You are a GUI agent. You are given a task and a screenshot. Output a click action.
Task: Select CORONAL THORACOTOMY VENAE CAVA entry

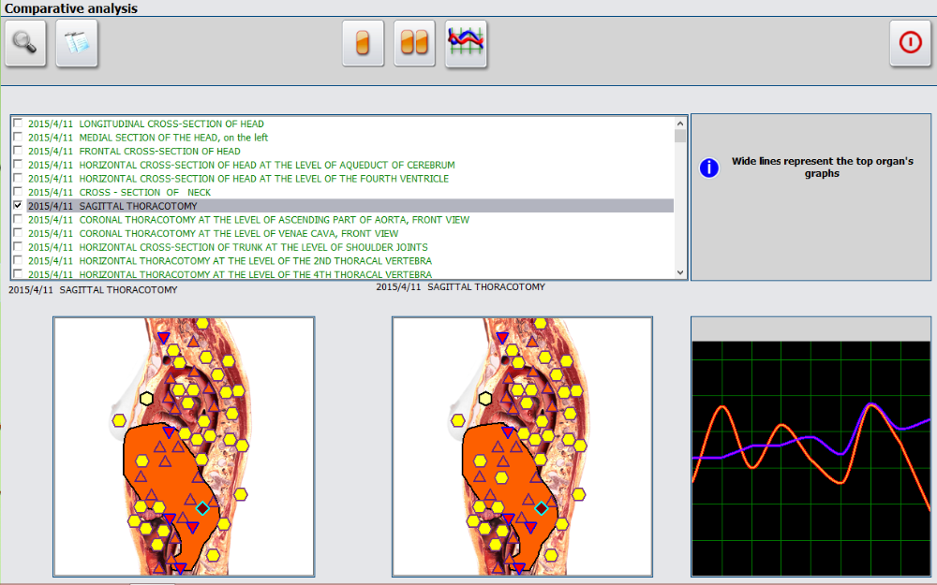238,233
